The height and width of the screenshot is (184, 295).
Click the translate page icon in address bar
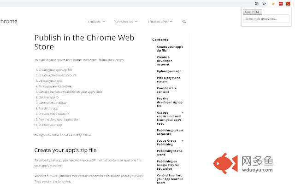(257, 4)
